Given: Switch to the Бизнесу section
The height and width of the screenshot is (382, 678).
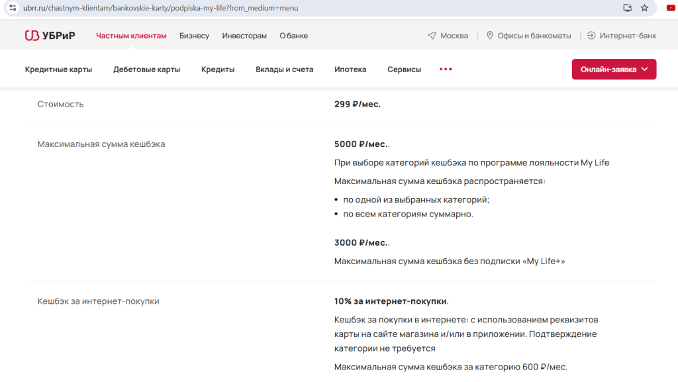Looking at the screenshot, I should tap(194, 36).
